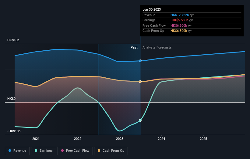Click the Revenue row label in tooltip
Image resolution: width=250 pixels, height=159 pixels.
coord(149,15)
